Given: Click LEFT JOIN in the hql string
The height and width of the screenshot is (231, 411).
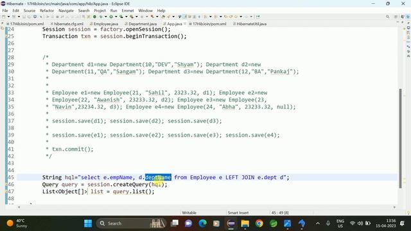Looking at the screenshot, I should click(240, 177).
